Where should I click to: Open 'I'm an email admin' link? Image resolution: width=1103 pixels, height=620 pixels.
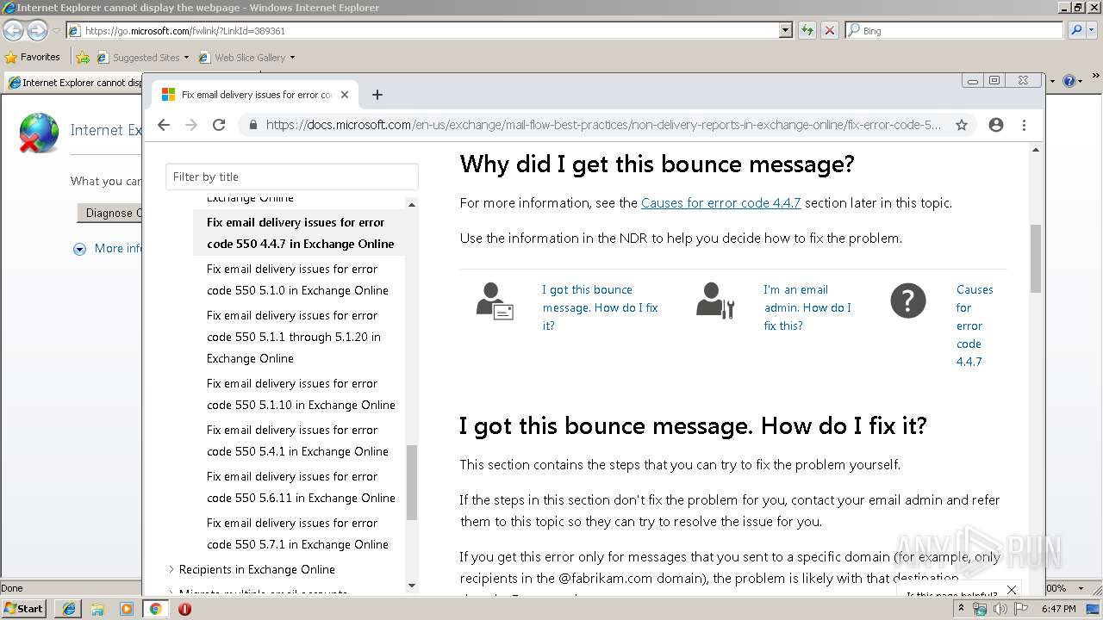coord(807,307)
